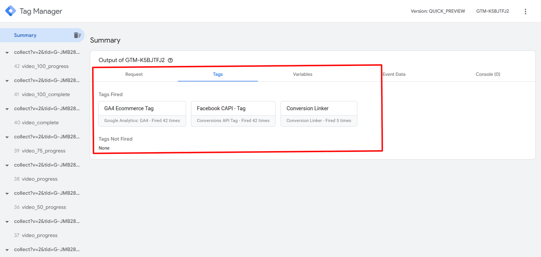Open the Facebook CAPI - Tag card

point(233,114)
